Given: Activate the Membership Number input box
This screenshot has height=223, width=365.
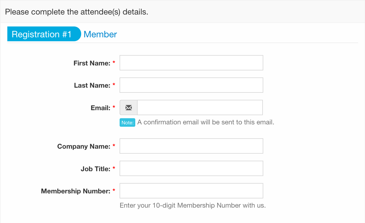Looking at the screenshot, I should (x=191, y=191).
